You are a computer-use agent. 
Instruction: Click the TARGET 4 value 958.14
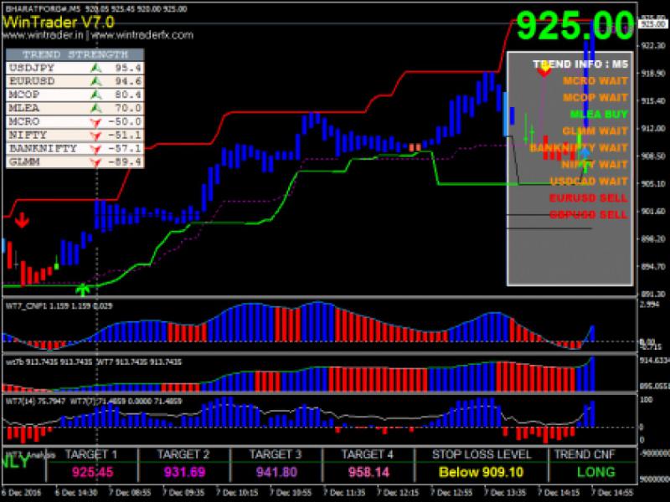368,472
